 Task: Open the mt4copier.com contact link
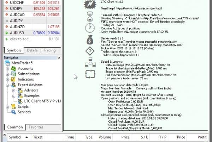tap(139, 8)
